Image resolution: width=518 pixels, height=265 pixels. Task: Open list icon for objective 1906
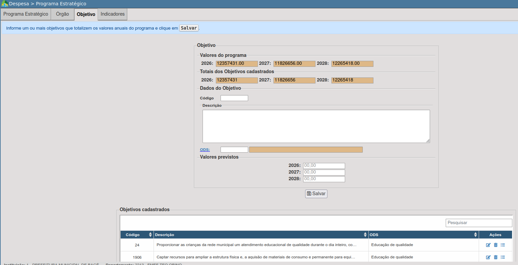pyautogui.click(x=503, y=257)
